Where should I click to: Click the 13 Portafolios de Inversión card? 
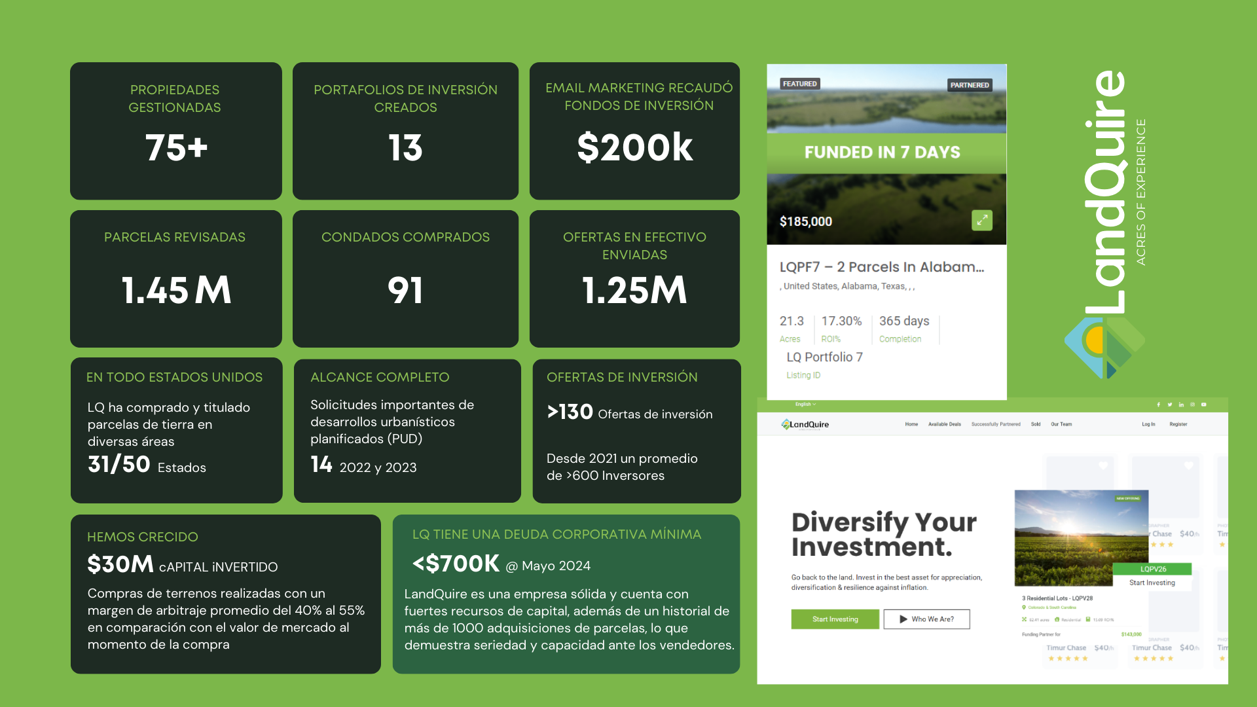[x=405, y=131]
